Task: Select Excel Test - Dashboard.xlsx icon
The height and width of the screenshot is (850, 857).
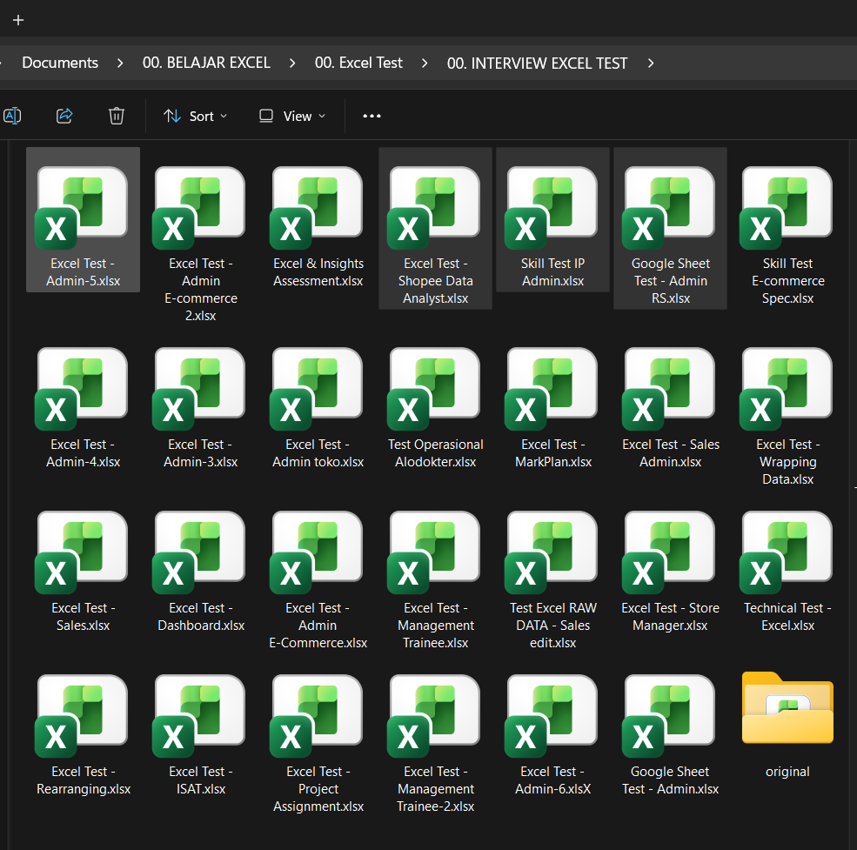Action: [x=199, y=552]
